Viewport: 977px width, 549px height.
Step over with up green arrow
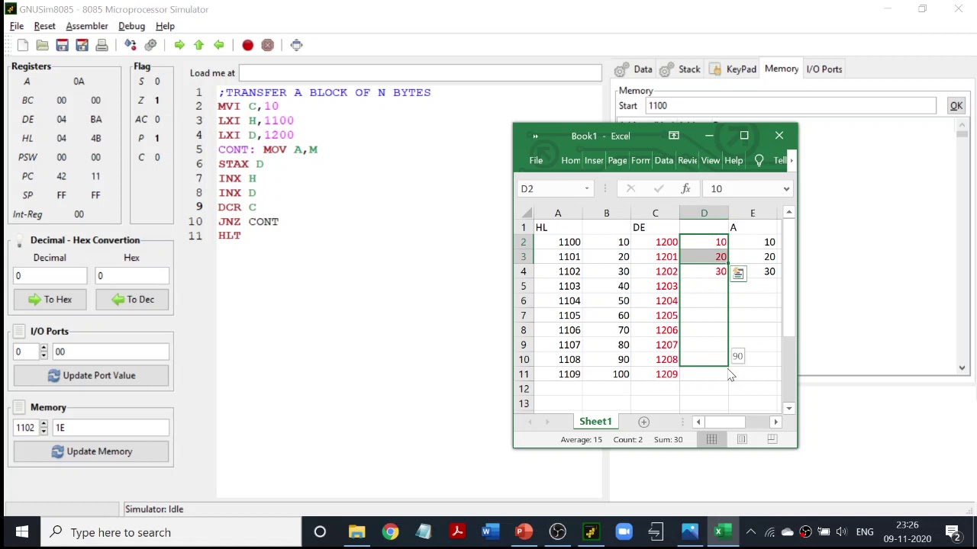tap(199, 45)
